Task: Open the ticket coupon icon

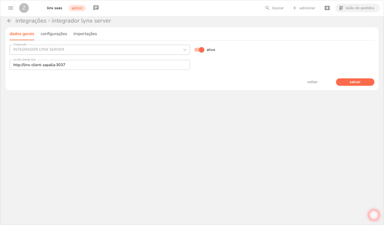Action: [327, 8]
